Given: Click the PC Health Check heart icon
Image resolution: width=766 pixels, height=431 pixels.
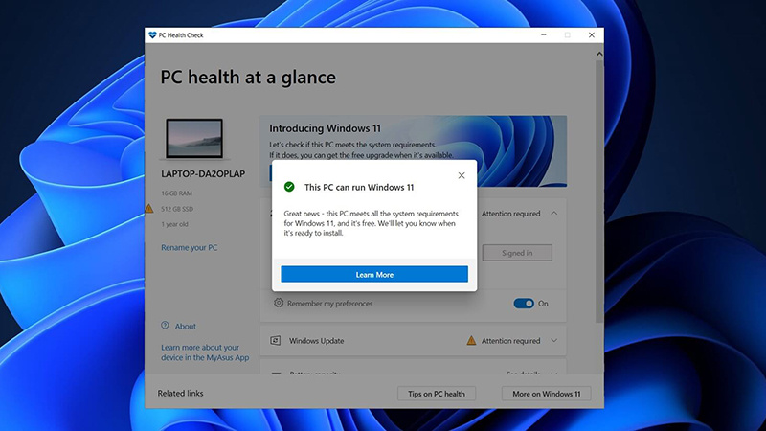Looking at the screenshot, I should [x=152, y=35].
